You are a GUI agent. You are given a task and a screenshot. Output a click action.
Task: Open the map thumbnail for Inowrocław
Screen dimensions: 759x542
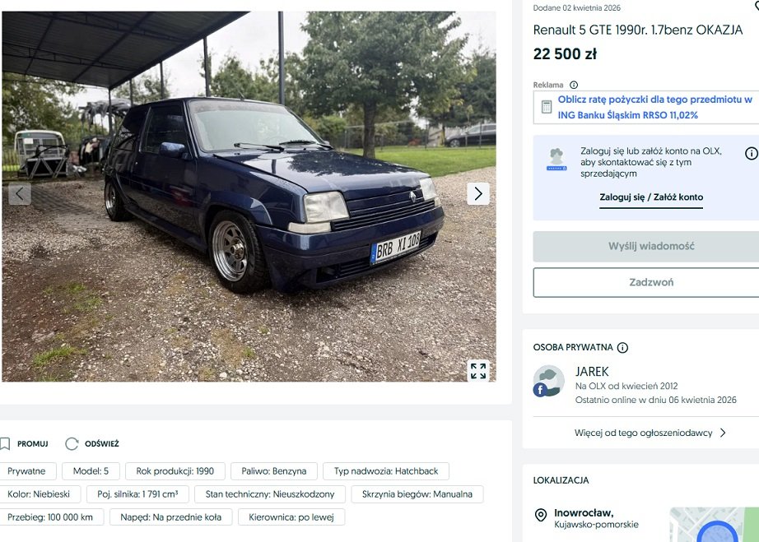click(x=714, y=525)
